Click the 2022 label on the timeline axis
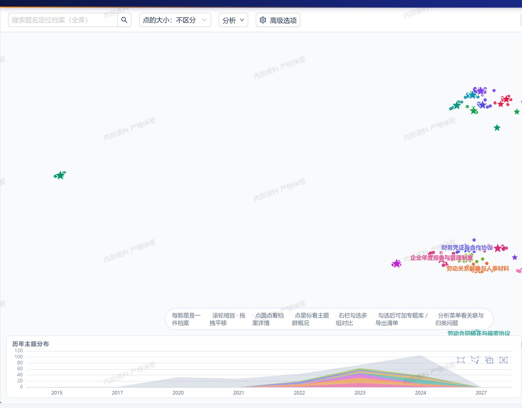 click(x=299, y=393)
